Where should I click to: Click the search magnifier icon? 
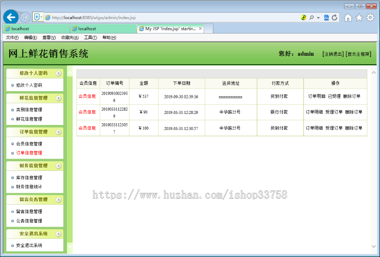pyautogui.click(x=312, y=17)
